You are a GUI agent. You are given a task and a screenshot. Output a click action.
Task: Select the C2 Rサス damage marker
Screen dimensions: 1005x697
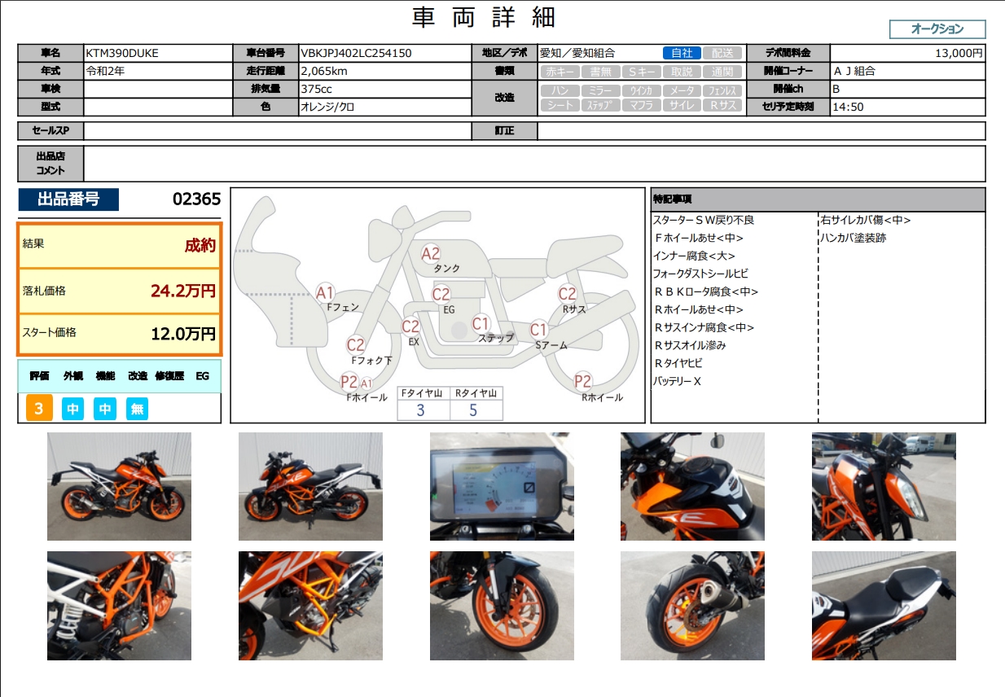pos(568,295)
